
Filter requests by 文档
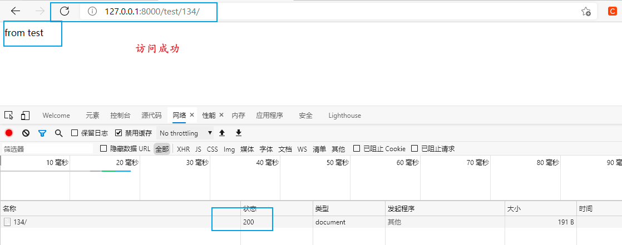[285, 149]
